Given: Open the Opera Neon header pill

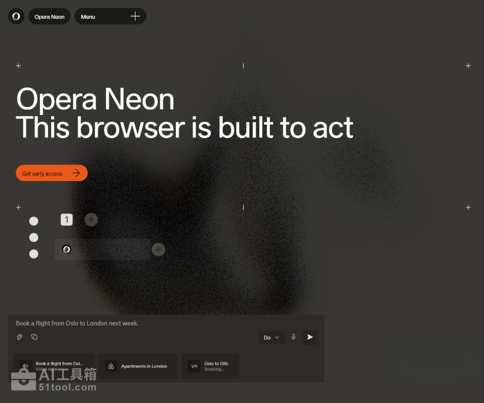Looking at the screenshot, I should [49, 16].
